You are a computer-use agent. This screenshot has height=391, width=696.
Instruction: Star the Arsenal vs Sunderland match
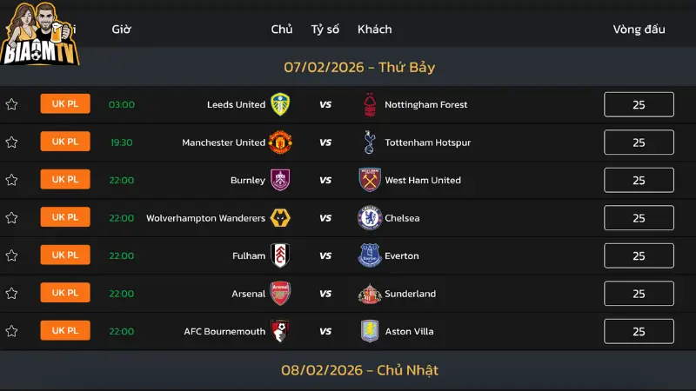(11, 294)
